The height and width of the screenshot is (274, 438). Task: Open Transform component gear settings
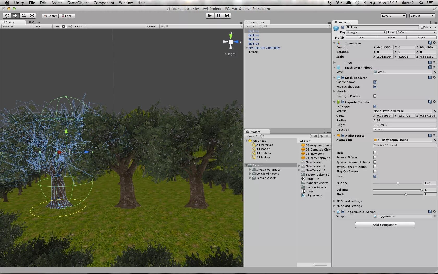click(435, 43)
